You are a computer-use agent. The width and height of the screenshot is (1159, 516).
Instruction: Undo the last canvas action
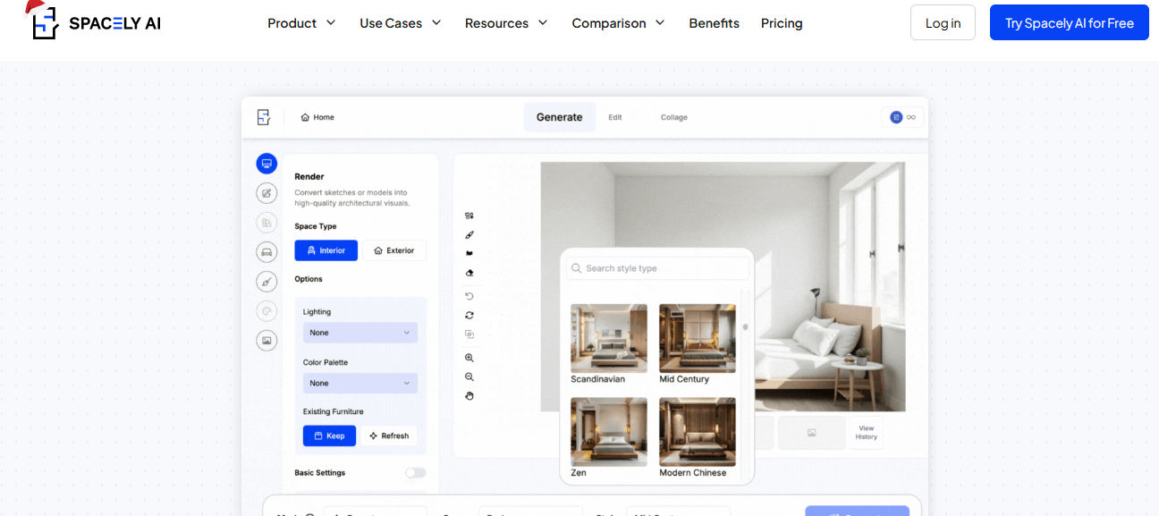[x=470, y=295]
